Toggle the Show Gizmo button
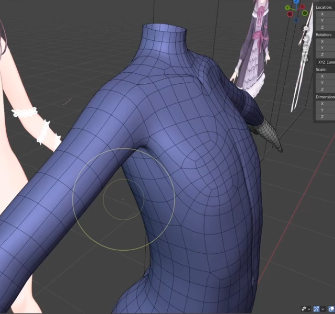 click(317, 309)
